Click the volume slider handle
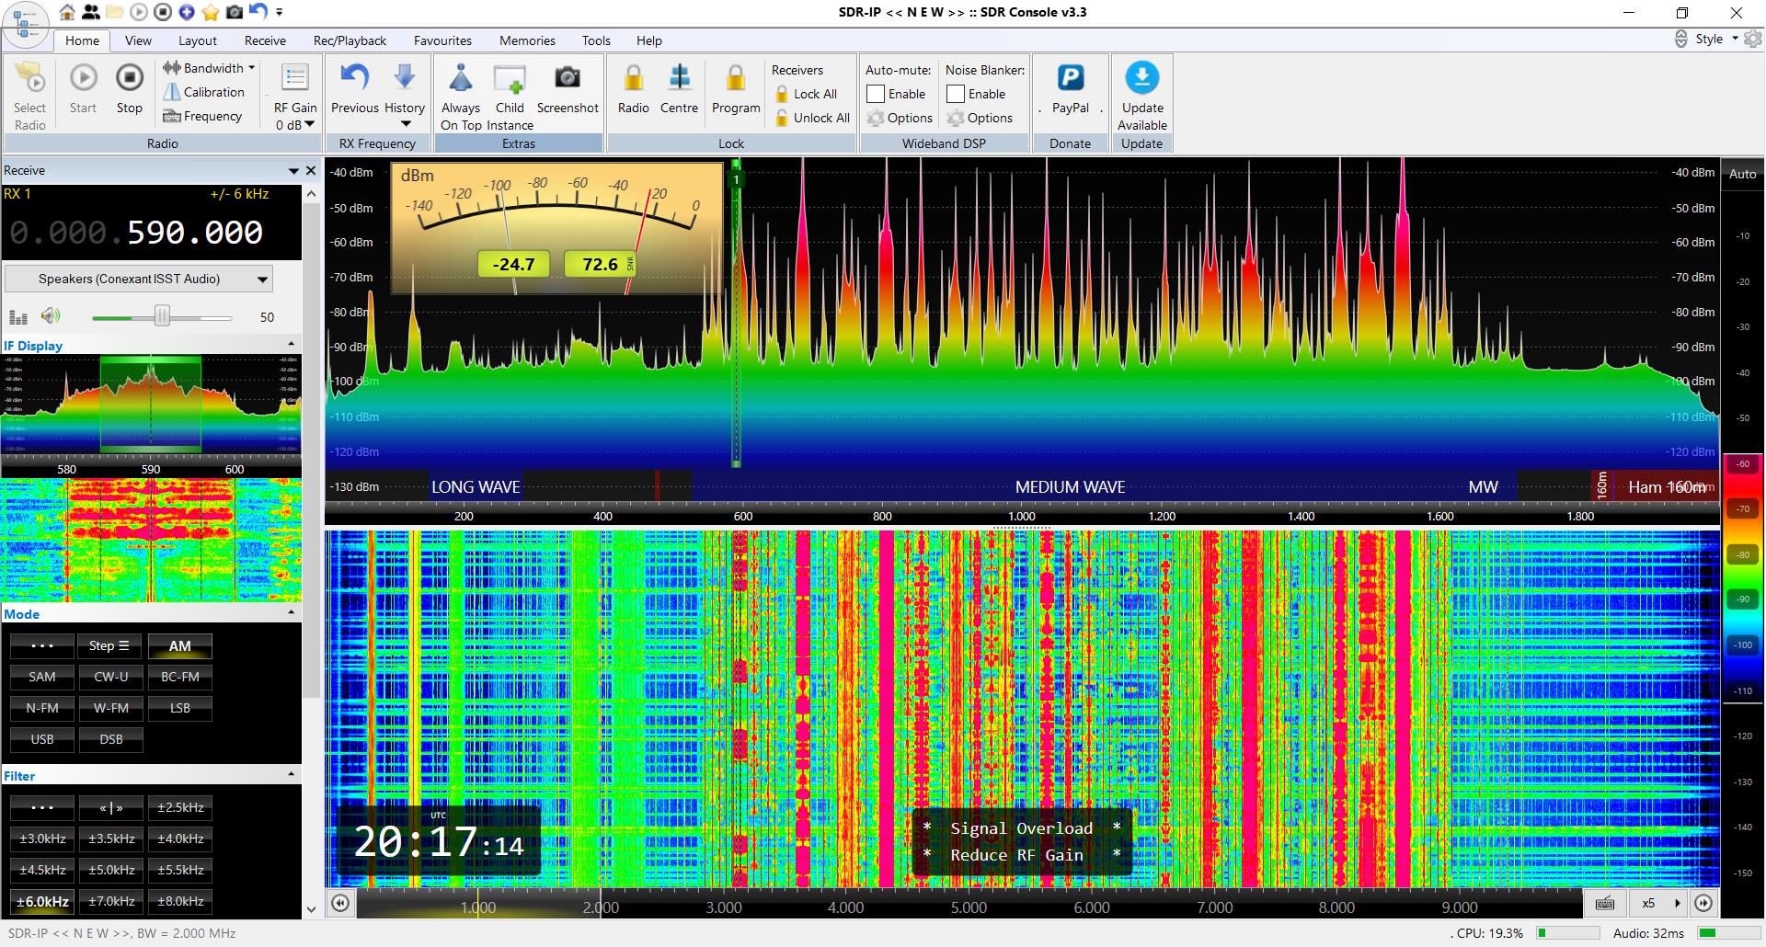This screenshot has height=947, width=1766. 162,316
